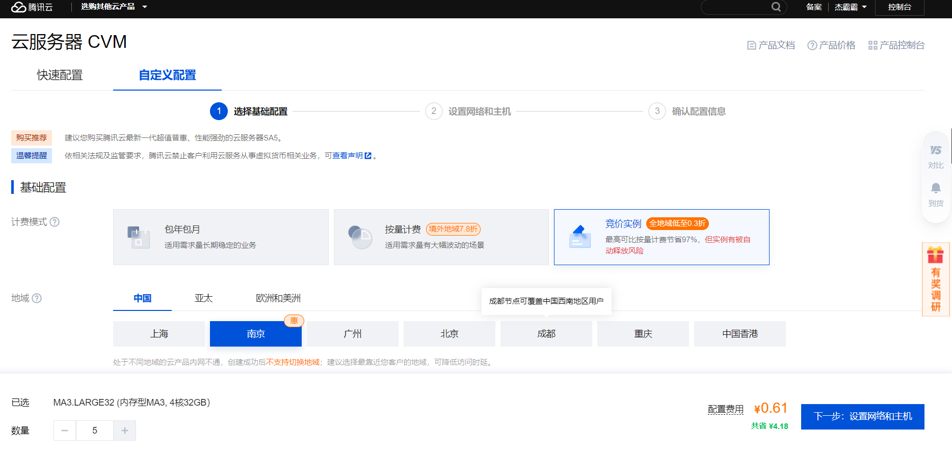Select step 3 确认配置信息
Viewport: 952px width, 457px height.
pos(687,111)
